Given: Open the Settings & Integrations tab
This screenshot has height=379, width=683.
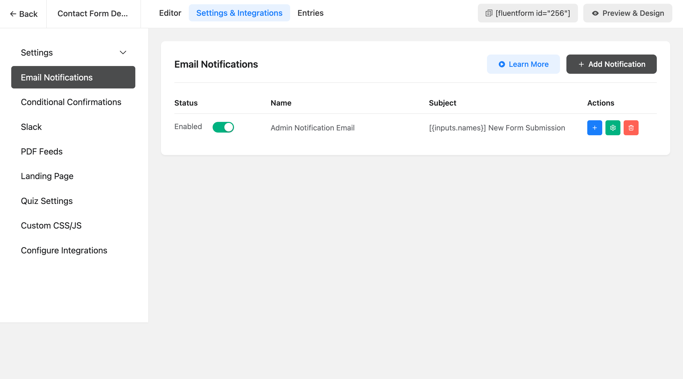Looking at the screenshot, I should point(240,13).
